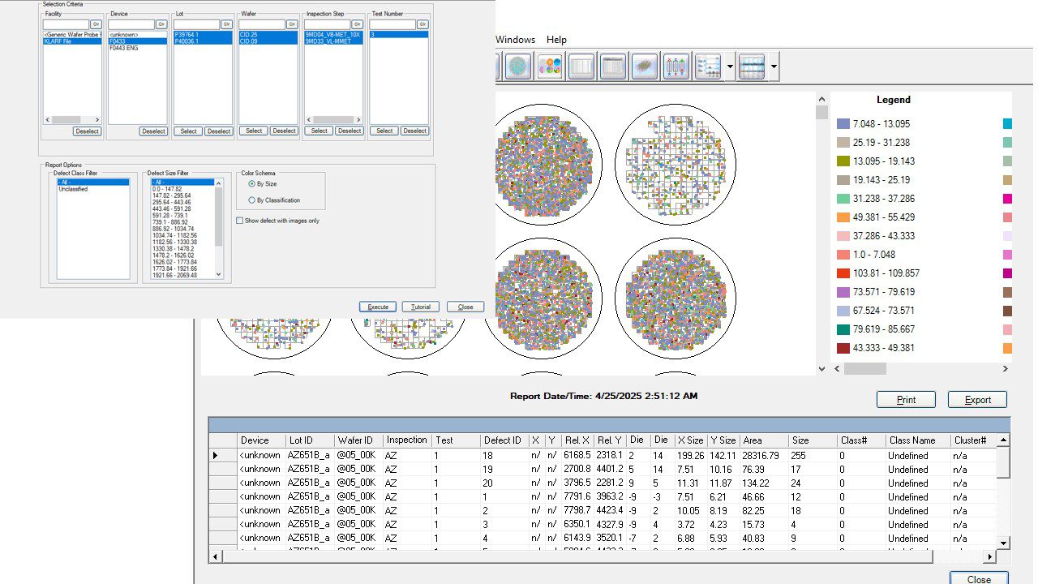Open the Windows menu
This screenshot has width=1038, height=584.
(515, 40)
